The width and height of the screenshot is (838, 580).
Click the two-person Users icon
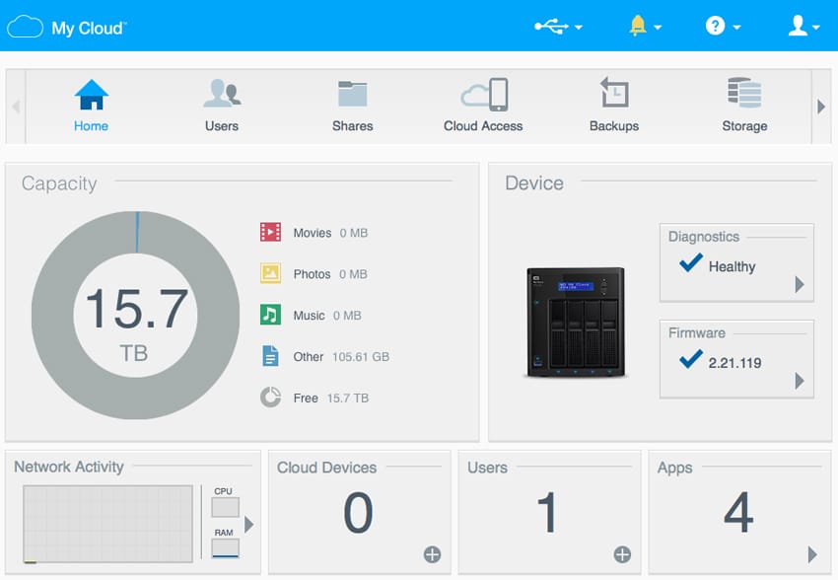pyautogui.click(x=223, y=93)
